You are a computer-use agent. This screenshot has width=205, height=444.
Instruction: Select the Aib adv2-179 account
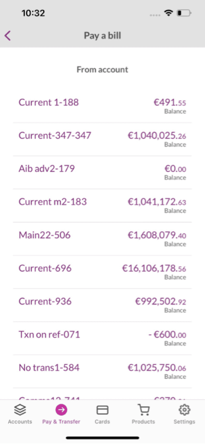coord(102,172)
